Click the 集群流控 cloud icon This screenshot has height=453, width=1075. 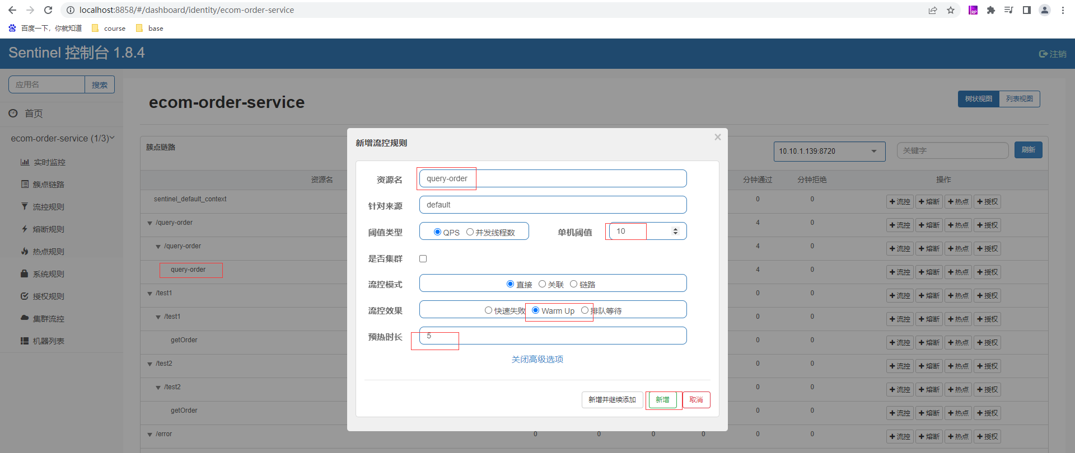coord(25,318)
